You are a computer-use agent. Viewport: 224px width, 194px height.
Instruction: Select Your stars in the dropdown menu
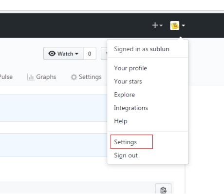pos(128,81)
